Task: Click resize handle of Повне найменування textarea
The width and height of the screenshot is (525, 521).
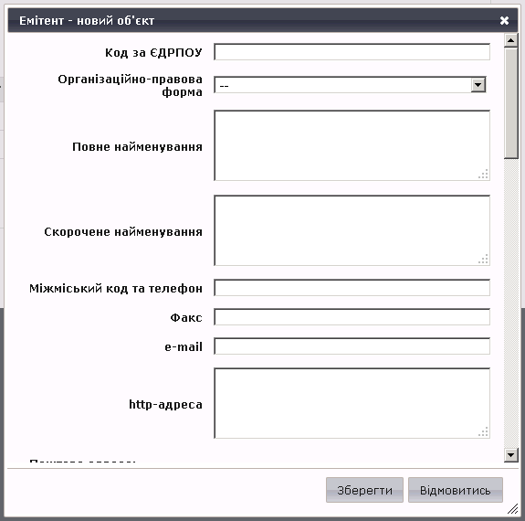Action: [x=483, y=174]
